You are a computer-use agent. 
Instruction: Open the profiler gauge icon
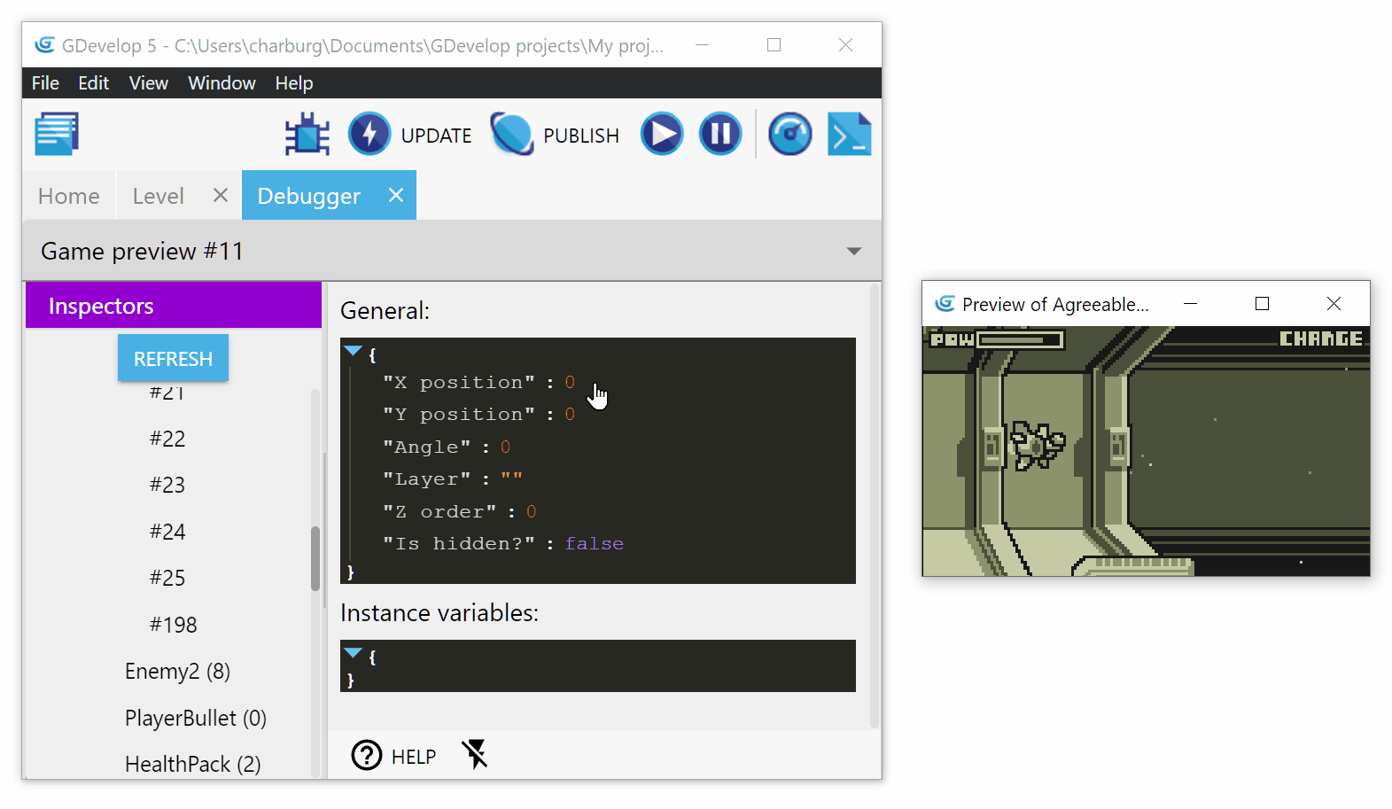tap(789, 135)
